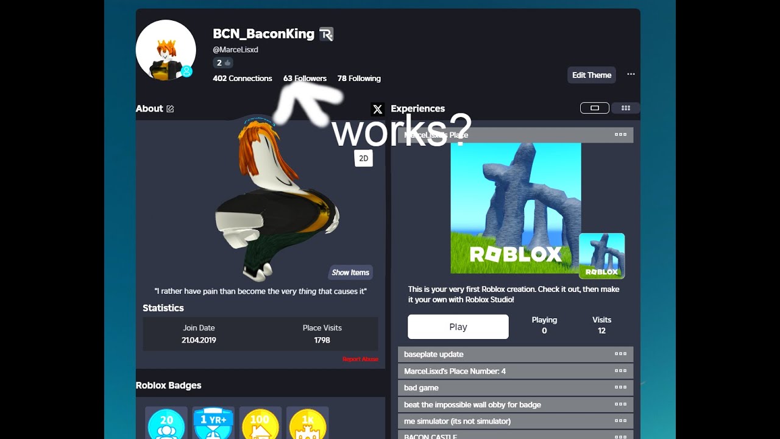Expand beat the impossible wall obby row
Image resolution: width=780 pixels, height=439 pixels.
516,404
